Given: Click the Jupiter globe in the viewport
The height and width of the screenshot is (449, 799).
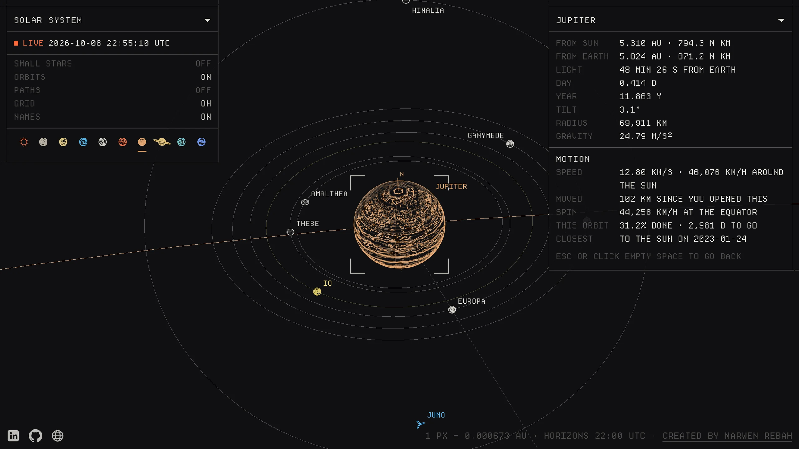Looking at the screenshot, I should tap(399, 224).
